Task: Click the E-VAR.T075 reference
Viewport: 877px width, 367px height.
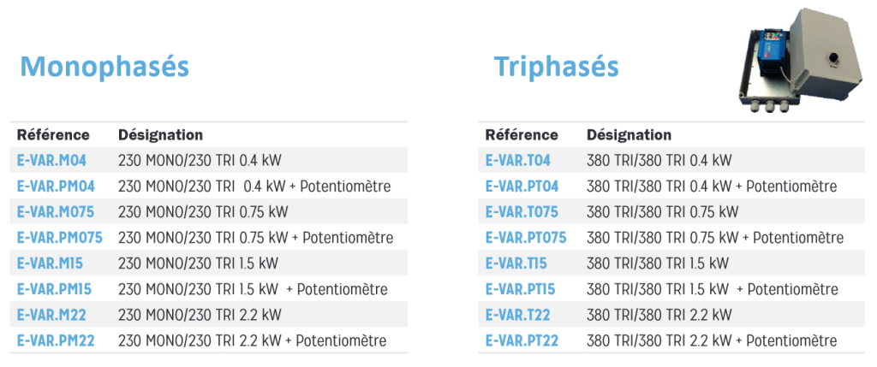Action: click(x=522, y=211)
